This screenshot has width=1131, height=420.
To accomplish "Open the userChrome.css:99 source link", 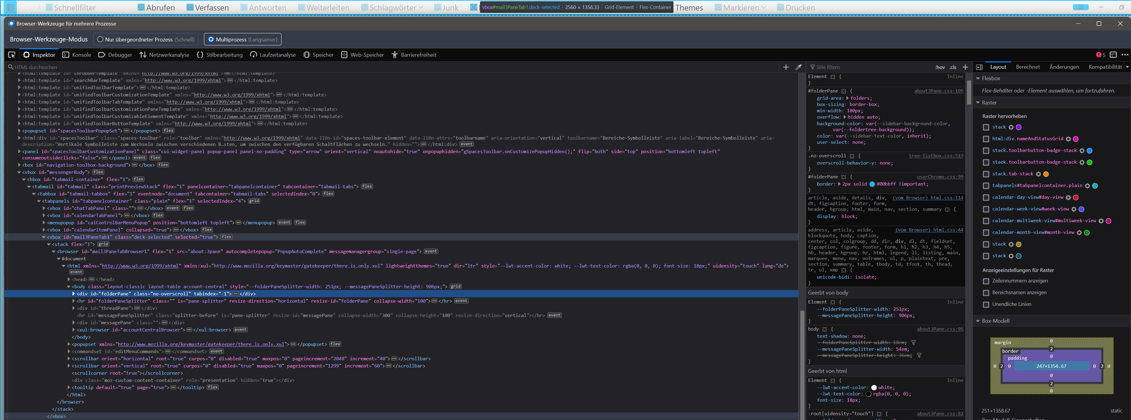I will tap(940, 177).
